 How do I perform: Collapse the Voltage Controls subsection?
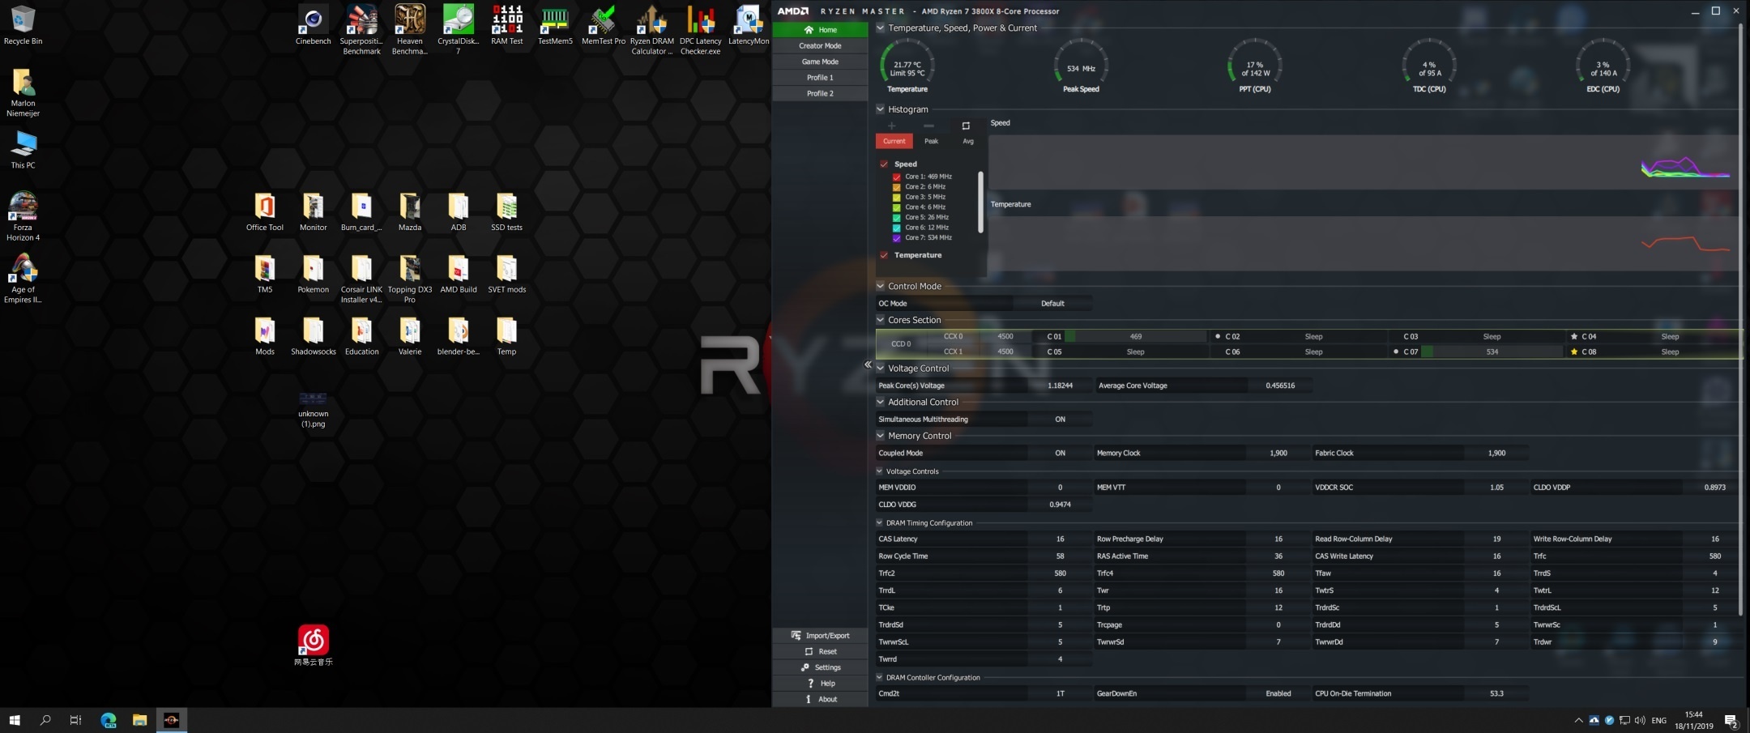point(880,471)
